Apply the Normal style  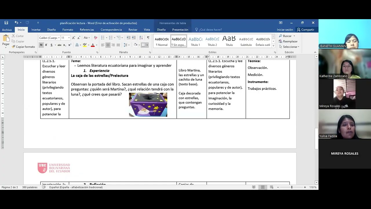coord(162,42)
